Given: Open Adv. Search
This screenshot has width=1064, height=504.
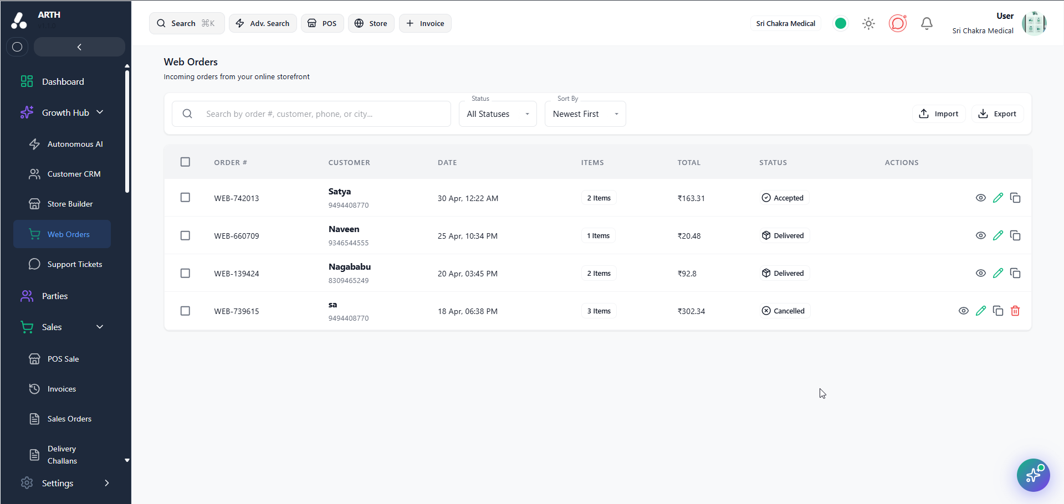Looking at the screenshot, I should coord(263,23).
